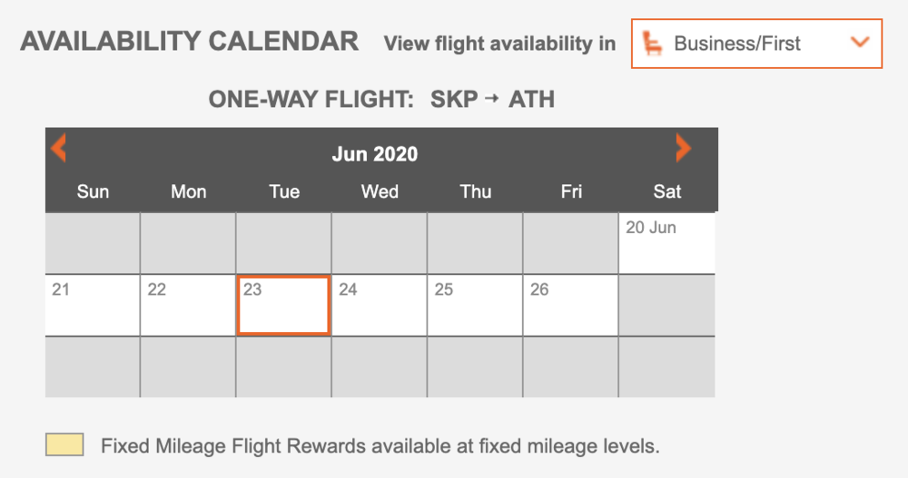Select June 21 on the calendar
The height and width of the screenshot is (478, 908).
(93, 305)
